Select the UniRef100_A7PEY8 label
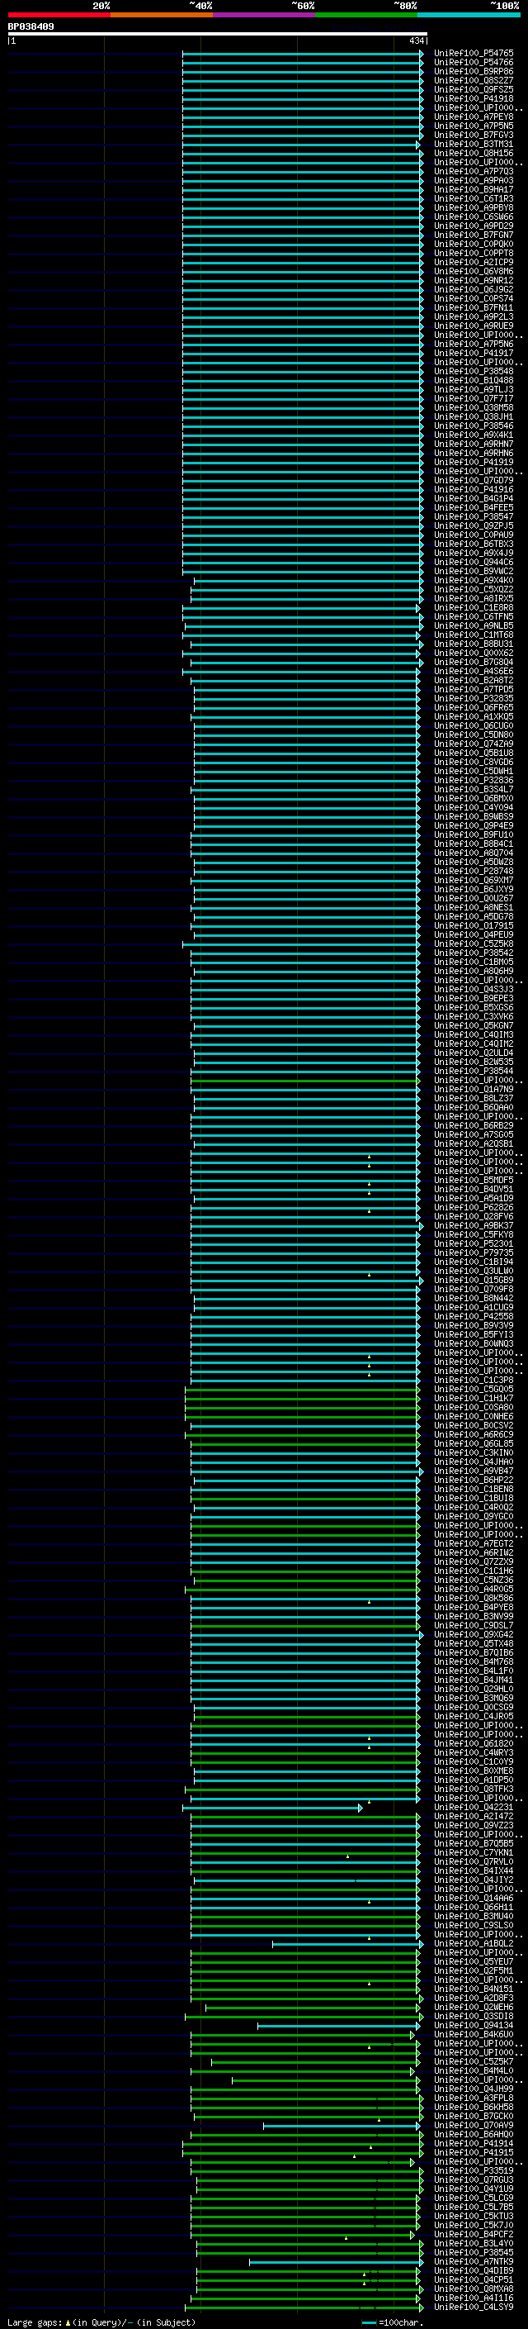The width and height of the screenshot is (528, 2329). (x=474, y=116)
